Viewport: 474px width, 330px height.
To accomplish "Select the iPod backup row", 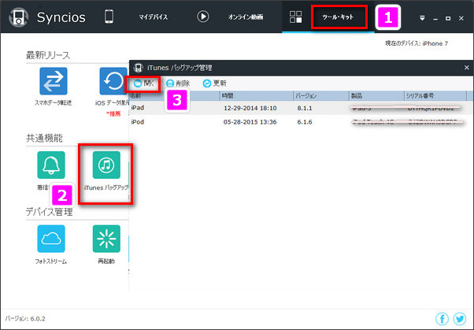I will (x=302, y=122).
